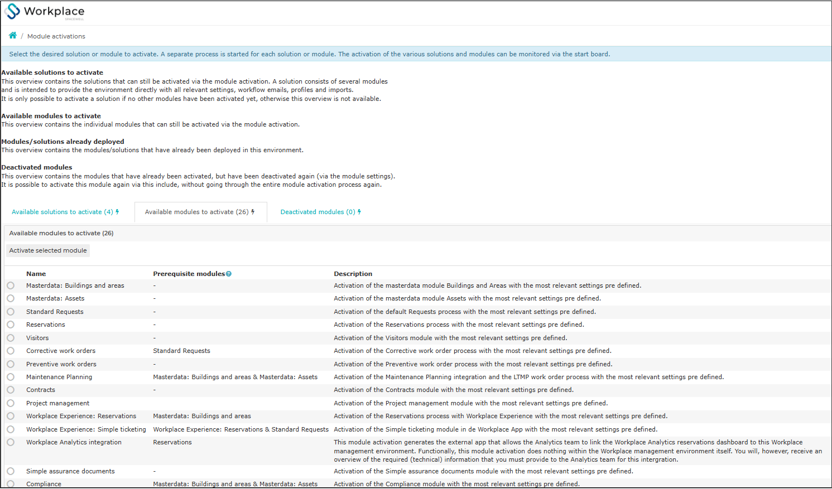The image size is (832, 489).
Task: Click Module activations breadcrumb link
Action: pyautogui.click(x=56, y=36)
